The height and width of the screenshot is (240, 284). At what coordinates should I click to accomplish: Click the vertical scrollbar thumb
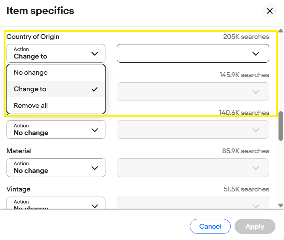(281, 126)
